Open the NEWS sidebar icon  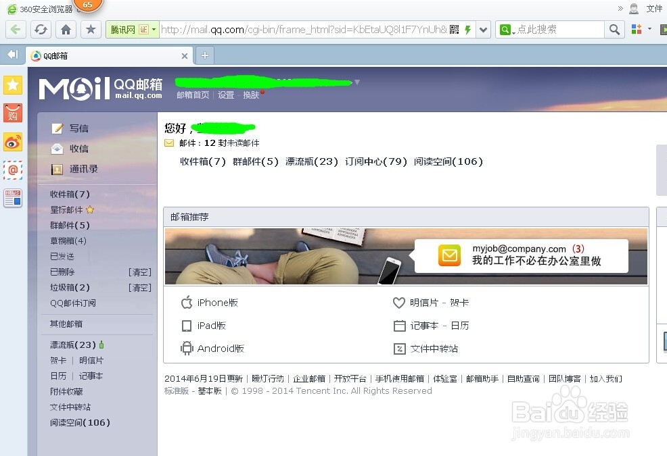[x=13, y=198]
